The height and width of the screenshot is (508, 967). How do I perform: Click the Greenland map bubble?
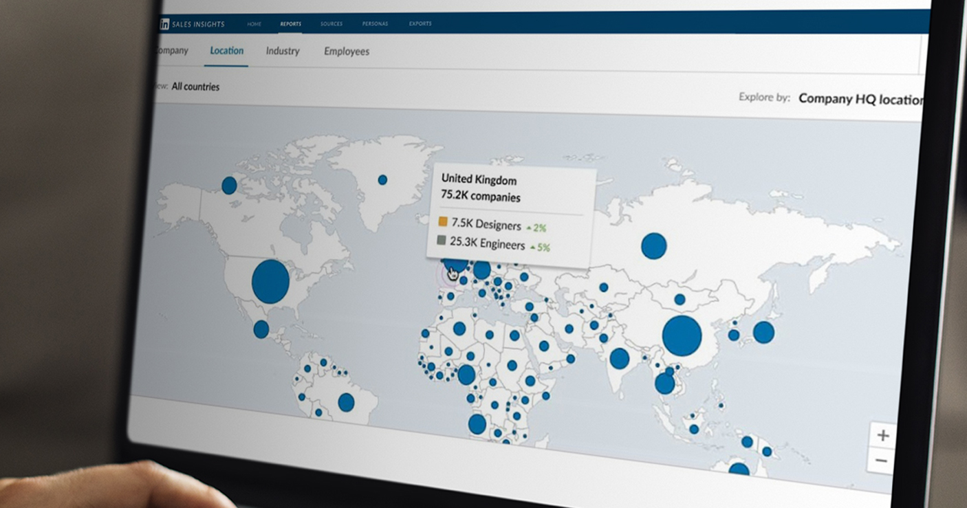point(382,179)
